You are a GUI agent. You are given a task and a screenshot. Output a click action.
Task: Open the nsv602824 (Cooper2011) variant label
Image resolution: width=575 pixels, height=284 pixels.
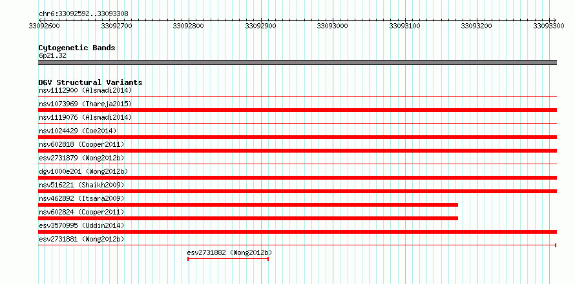click(81, 212)
